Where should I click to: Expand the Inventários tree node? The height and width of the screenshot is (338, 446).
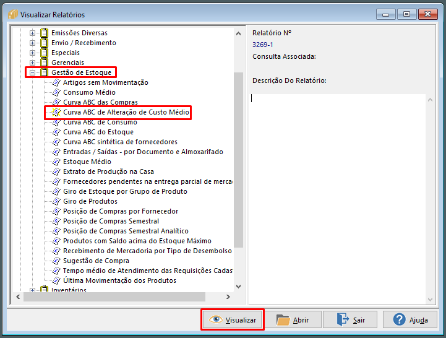(x=32, y=290)
